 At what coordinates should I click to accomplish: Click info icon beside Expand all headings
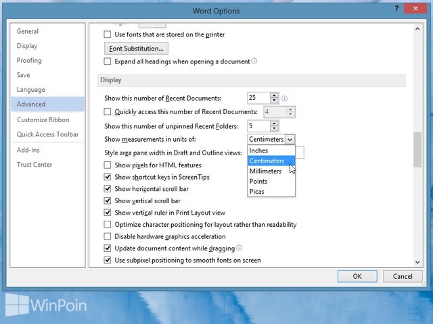(254, 61)
